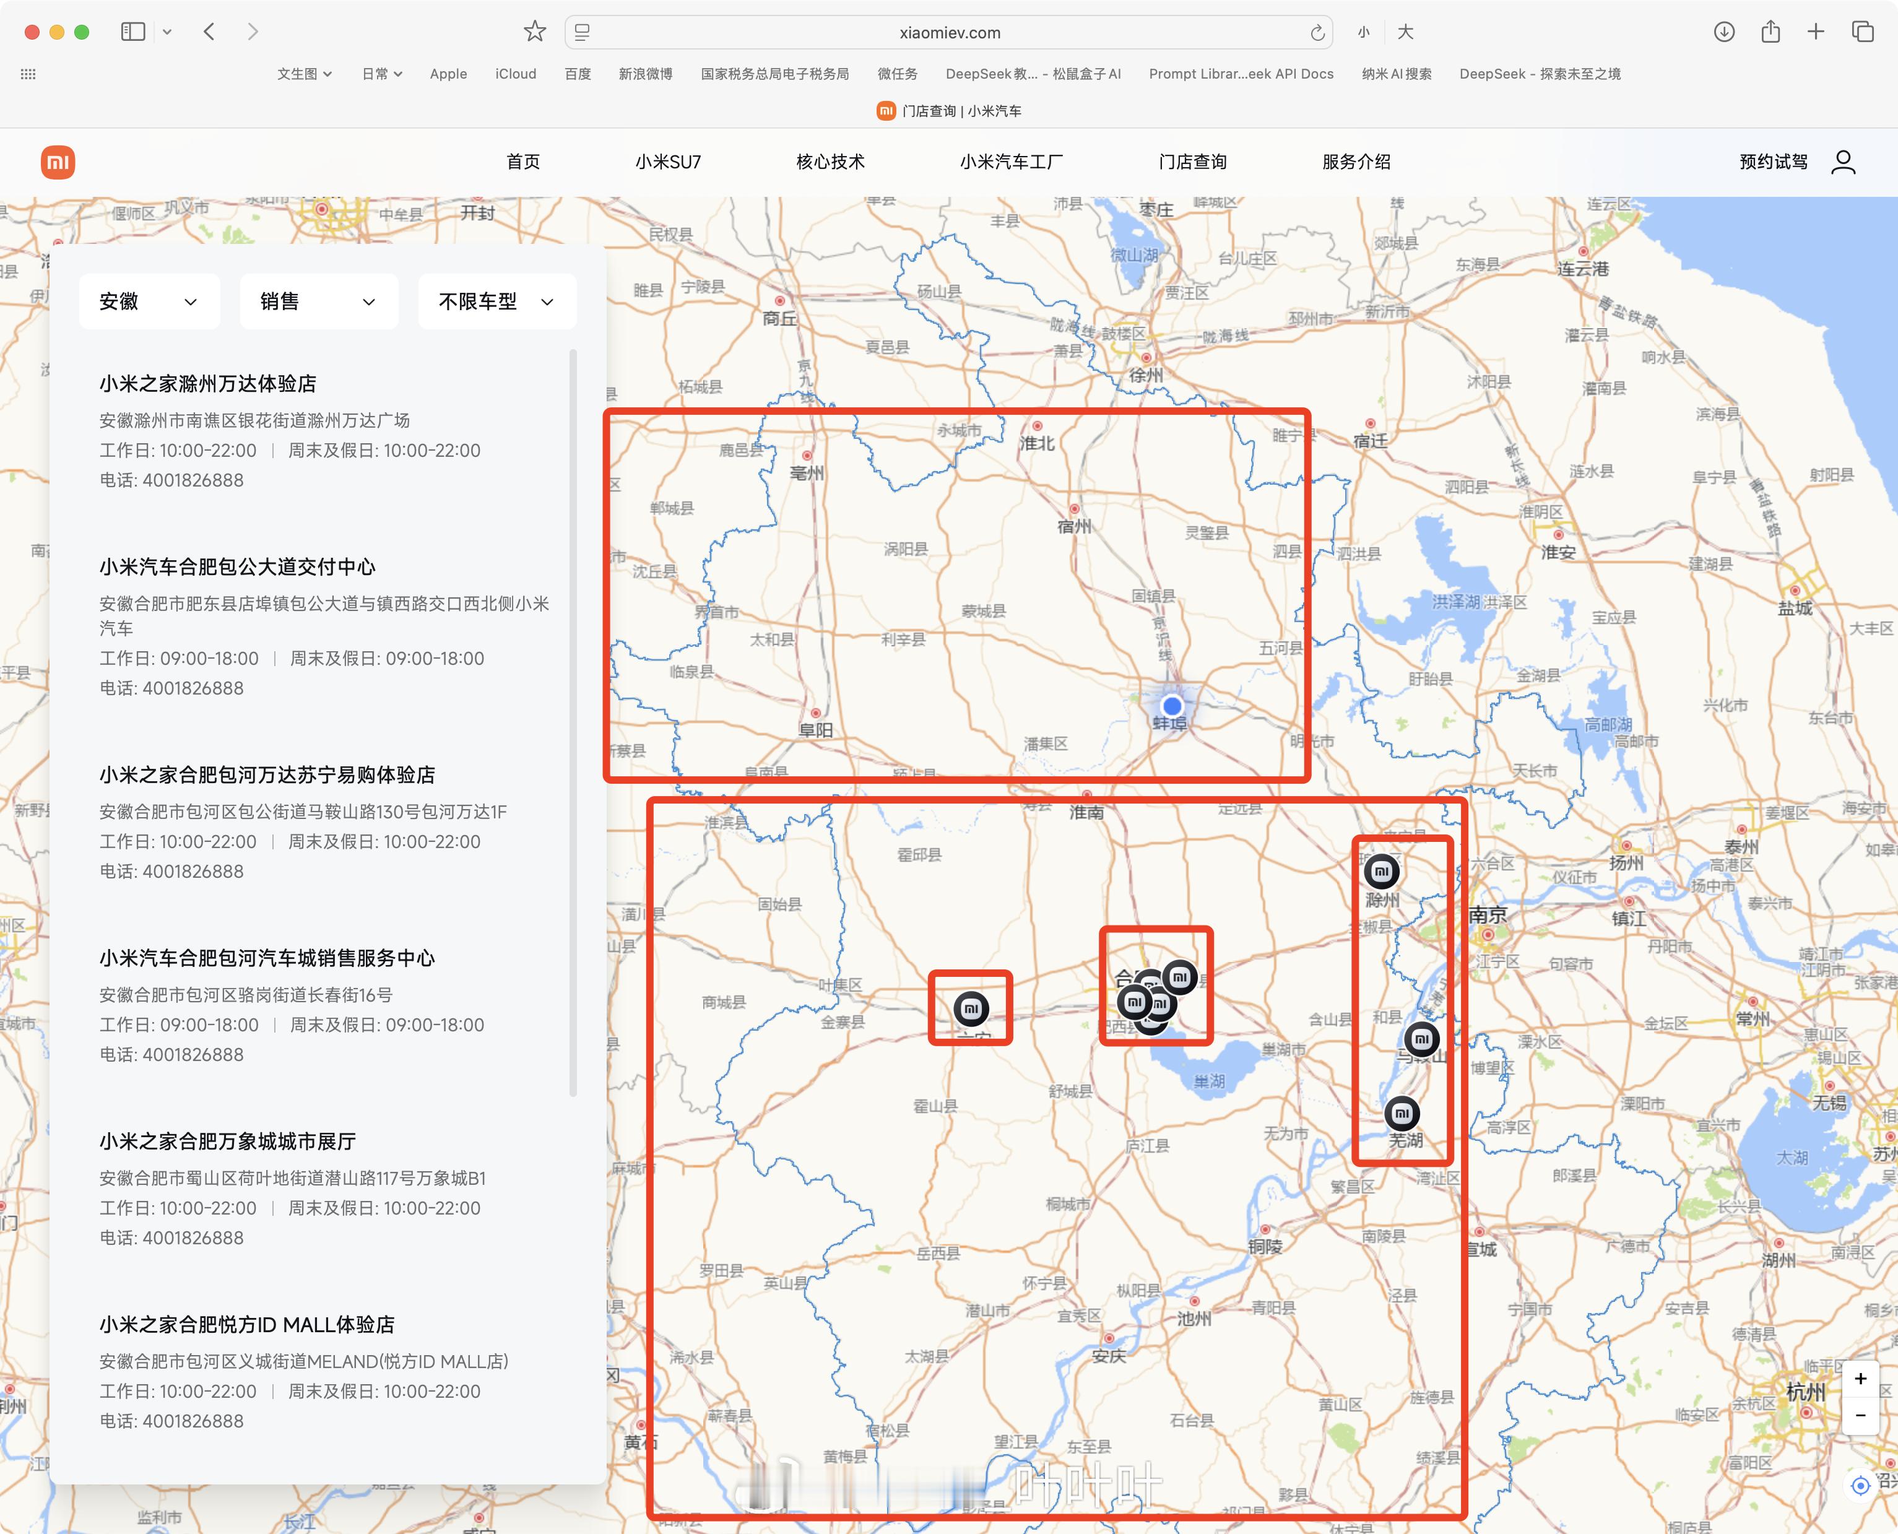This screenshot has height=1534, width=1898.
Task: Click the store list scrollbar
Action: pyautogui.click(x=573, y=722)
